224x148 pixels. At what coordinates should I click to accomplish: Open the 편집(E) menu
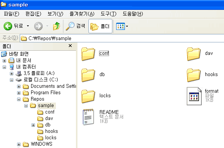coord(33,14)
